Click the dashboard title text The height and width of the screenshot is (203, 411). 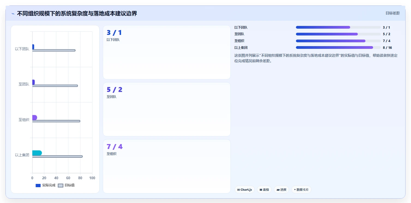(77, 13)
